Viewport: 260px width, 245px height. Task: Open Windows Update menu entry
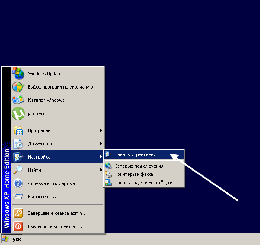click(58, 74)
